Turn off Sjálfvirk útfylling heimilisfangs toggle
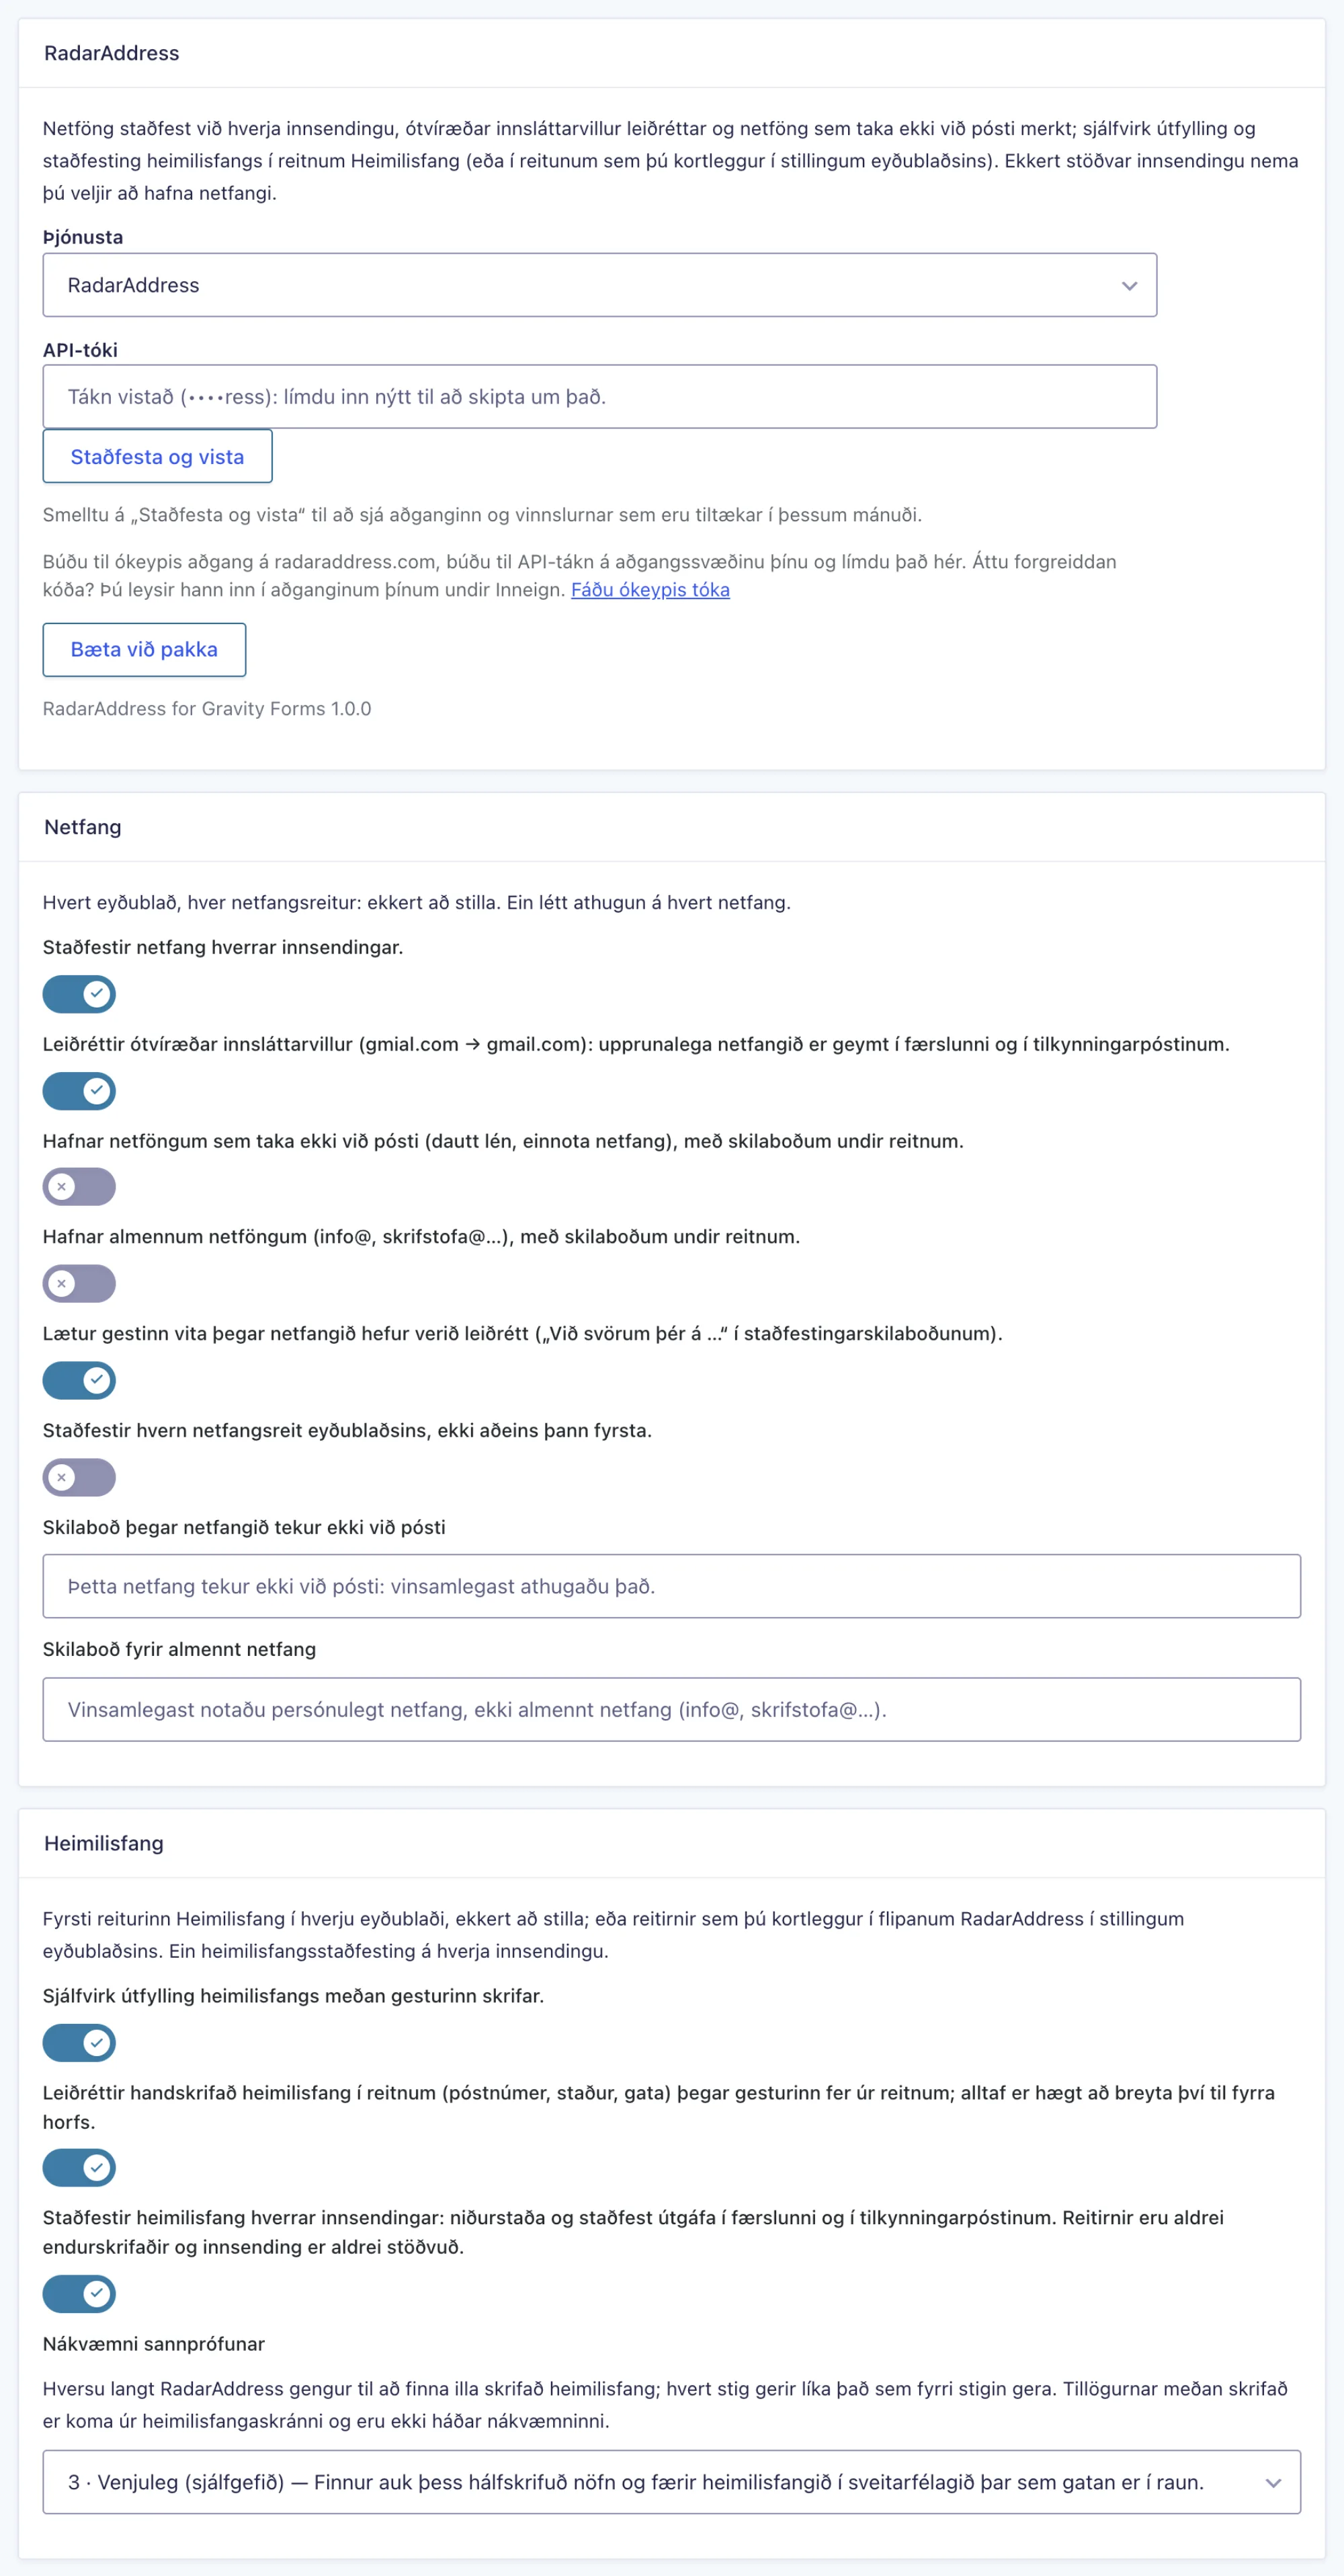This screenshot has height=2576, width=1344. click(79, 2043)
